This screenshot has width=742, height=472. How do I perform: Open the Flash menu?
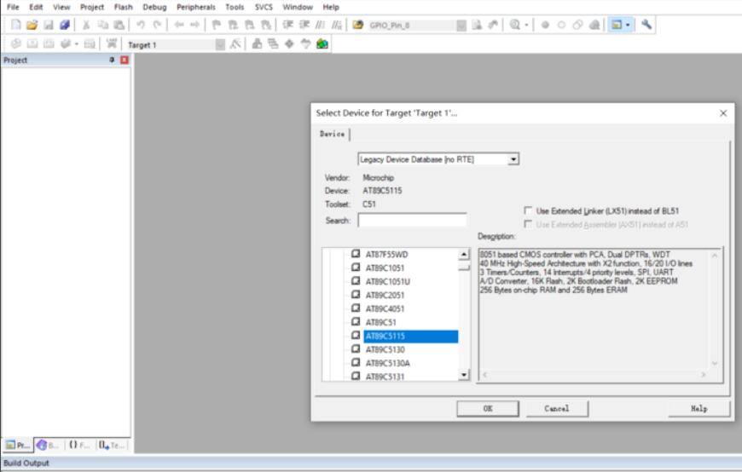click(124, 7)
